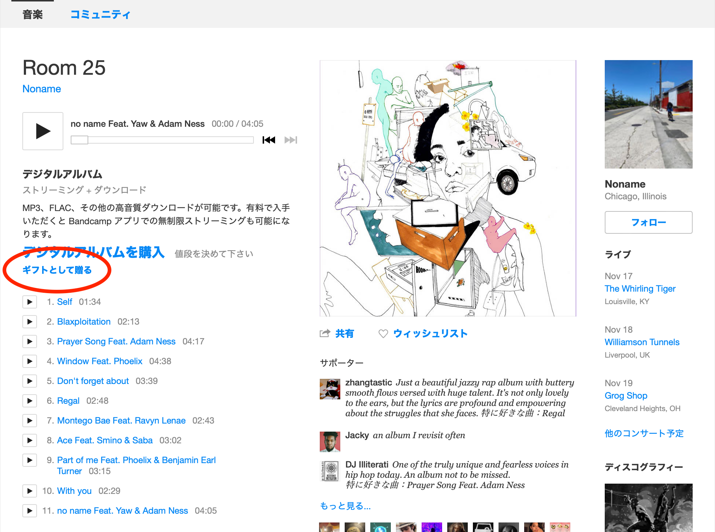Click ギフトとして贈る to send as gift
Screen dimensions: 715x532
click(x=57, y=270)
